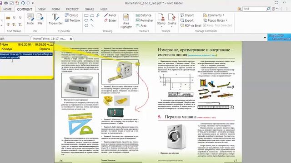The width and height of the screenshot is (291, 163).
Task: Click the Undo arrow icon
Action: [23, 3]
